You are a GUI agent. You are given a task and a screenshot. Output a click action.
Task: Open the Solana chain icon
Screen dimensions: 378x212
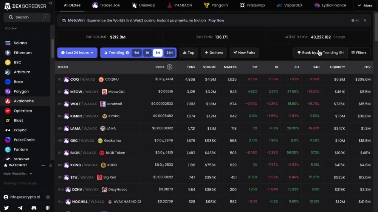click(x=8, y=43)
